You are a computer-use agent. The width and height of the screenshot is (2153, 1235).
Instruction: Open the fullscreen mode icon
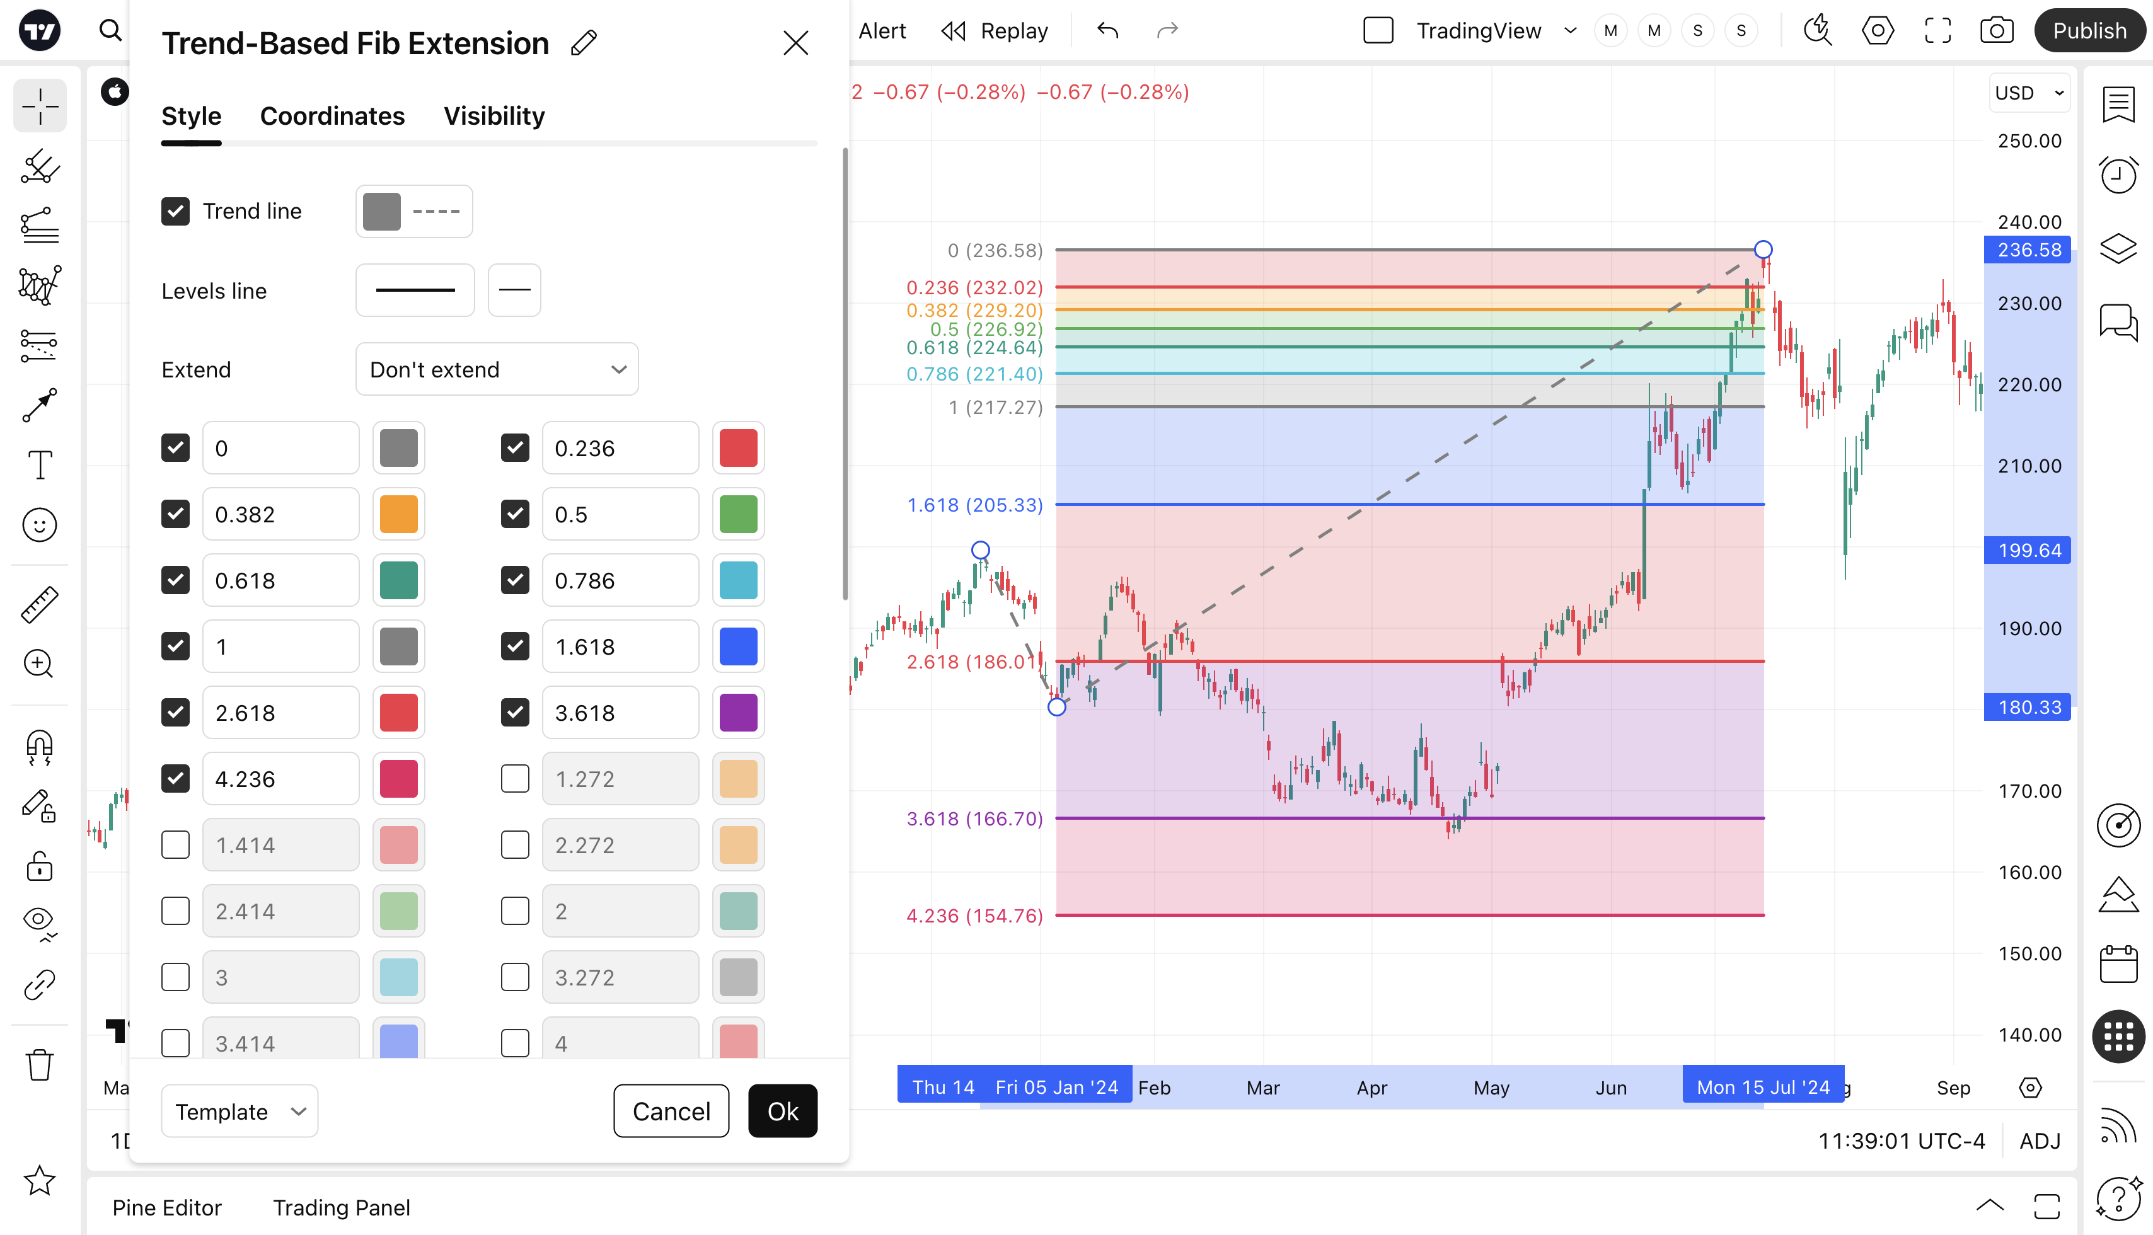click(x=1937, y=32)
